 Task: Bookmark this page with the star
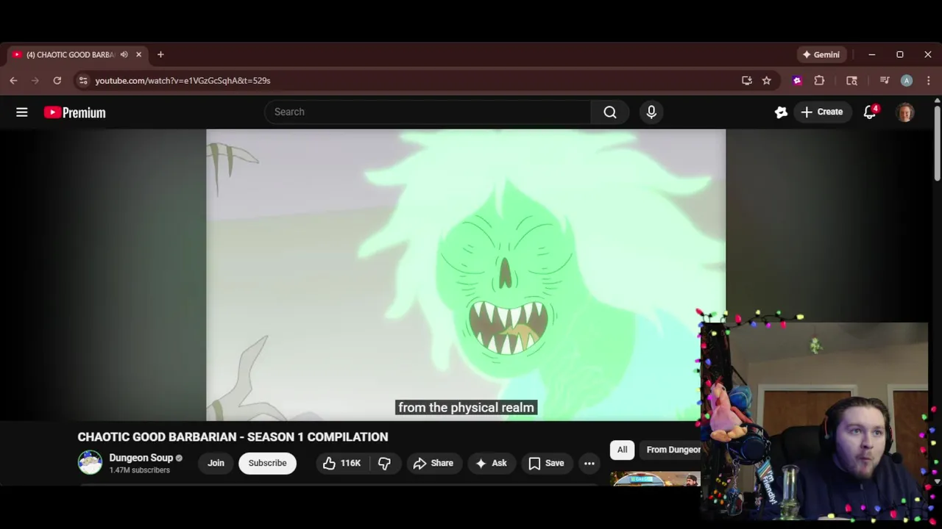tap(767, 81)
